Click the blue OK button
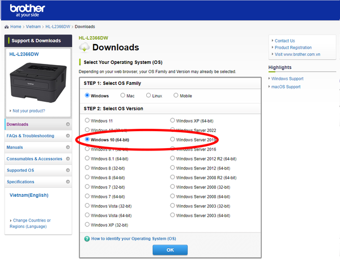340x259 pixels. click(170, 250)
